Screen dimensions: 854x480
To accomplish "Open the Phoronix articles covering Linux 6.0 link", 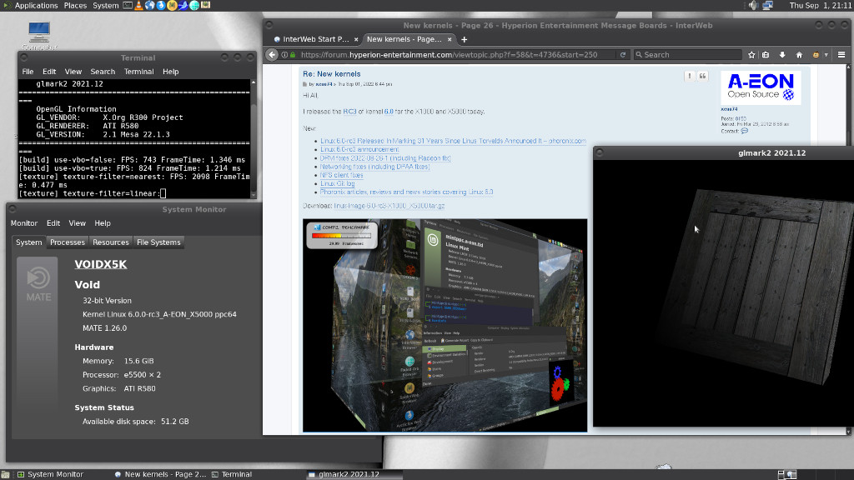I will coord(406,192).
